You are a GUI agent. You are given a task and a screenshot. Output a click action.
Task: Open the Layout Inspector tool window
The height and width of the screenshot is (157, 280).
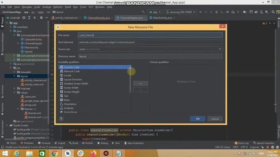click(x=263, y=143)
